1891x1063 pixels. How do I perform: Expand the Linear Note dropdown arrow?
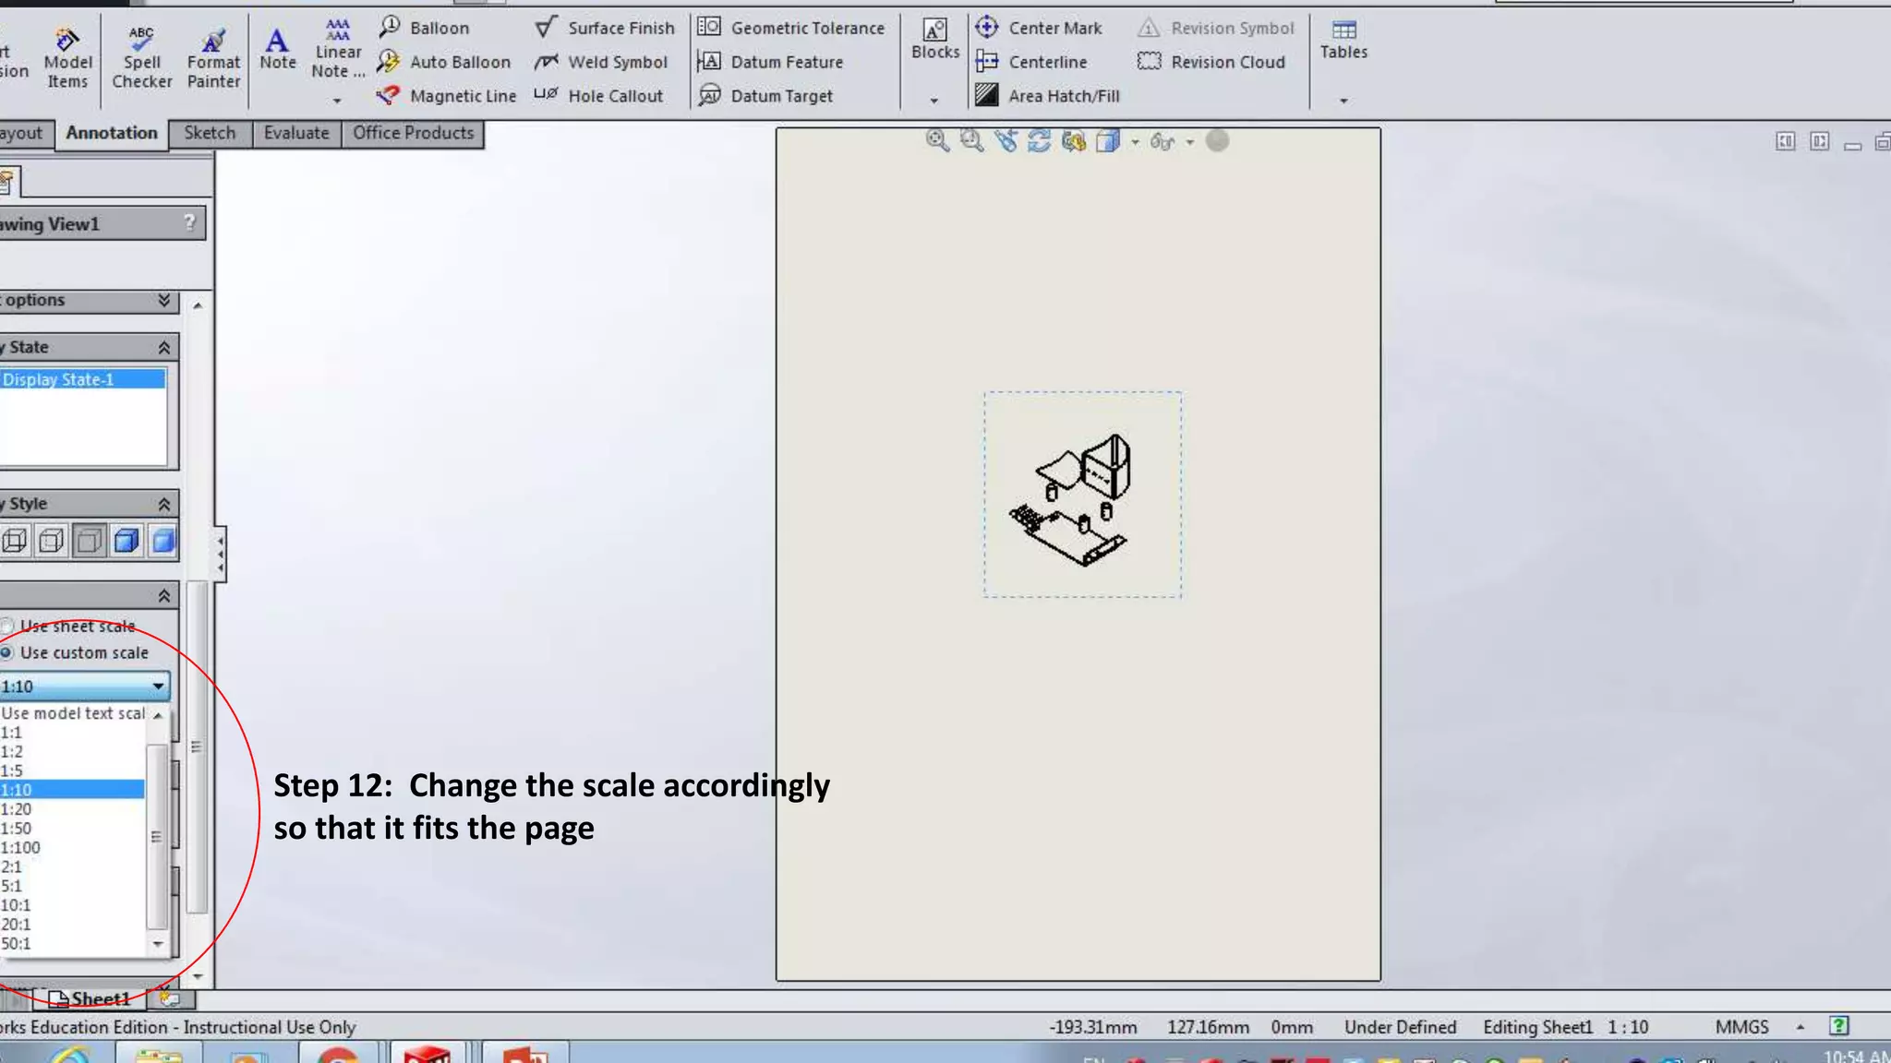(337, 100)
